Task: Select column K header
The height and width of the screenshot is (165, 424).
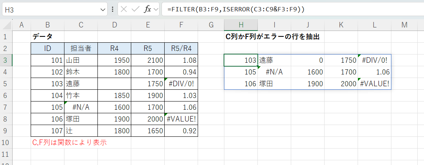Action: click(x=341, y=25)
